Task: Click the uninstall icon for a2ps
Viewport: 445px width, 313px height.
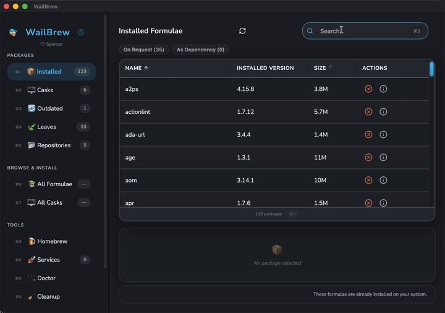Action: (368, 89)
